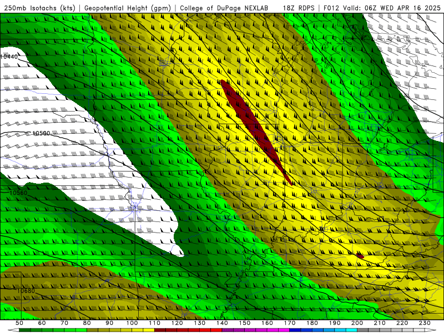
Task: Click the color bar label 200
Action: [x=357, y=323]
